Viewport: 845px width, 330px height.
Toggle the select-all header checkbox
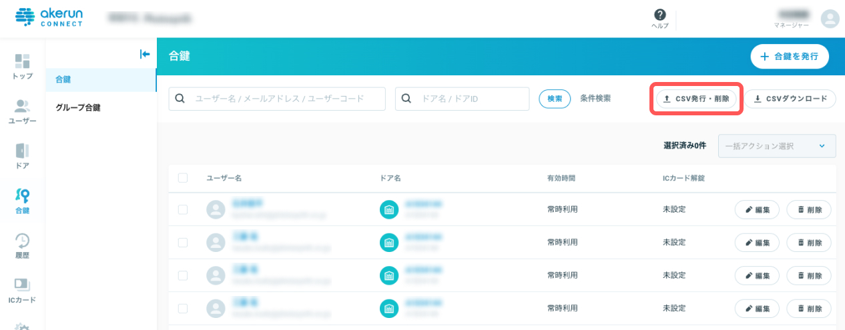point(183,178)
